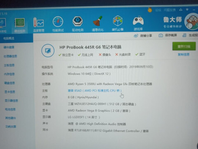The width and height of the screenshot is (198, 149).
Task: Select 功耗估算 in the sidebar
Action: pos(11,127)
